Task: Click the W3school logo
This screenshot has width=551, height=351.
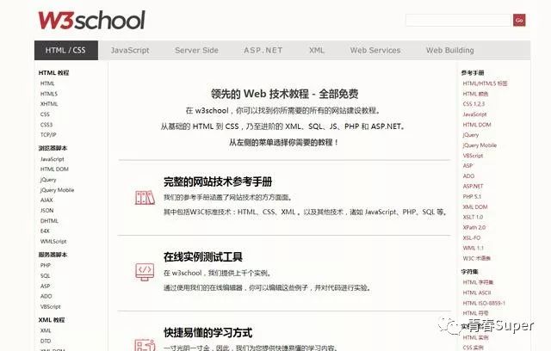Action: point(92,20)
